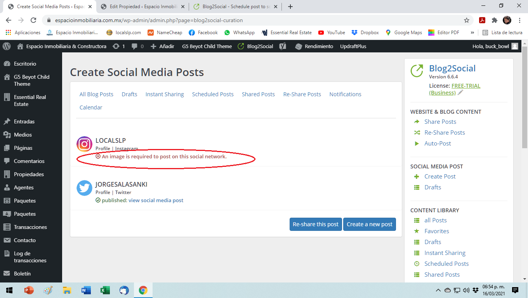528x298 pixels.
Task: Open Agentes in WordPress menu
Action: tap(24, 187)
